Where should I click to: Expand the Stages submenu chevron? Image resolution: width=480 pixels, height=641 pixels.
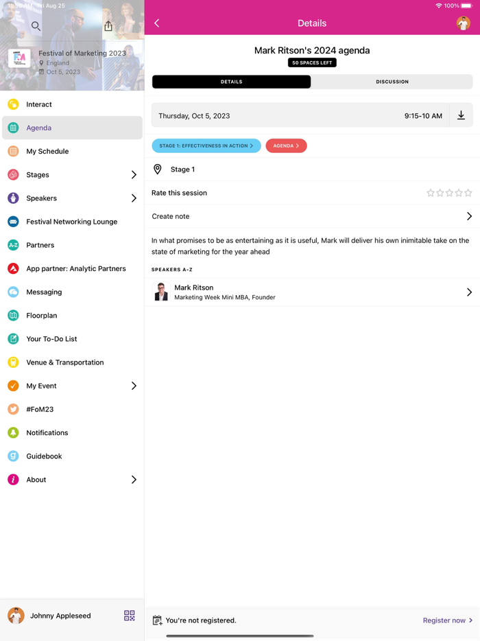[x=134, y=175]
